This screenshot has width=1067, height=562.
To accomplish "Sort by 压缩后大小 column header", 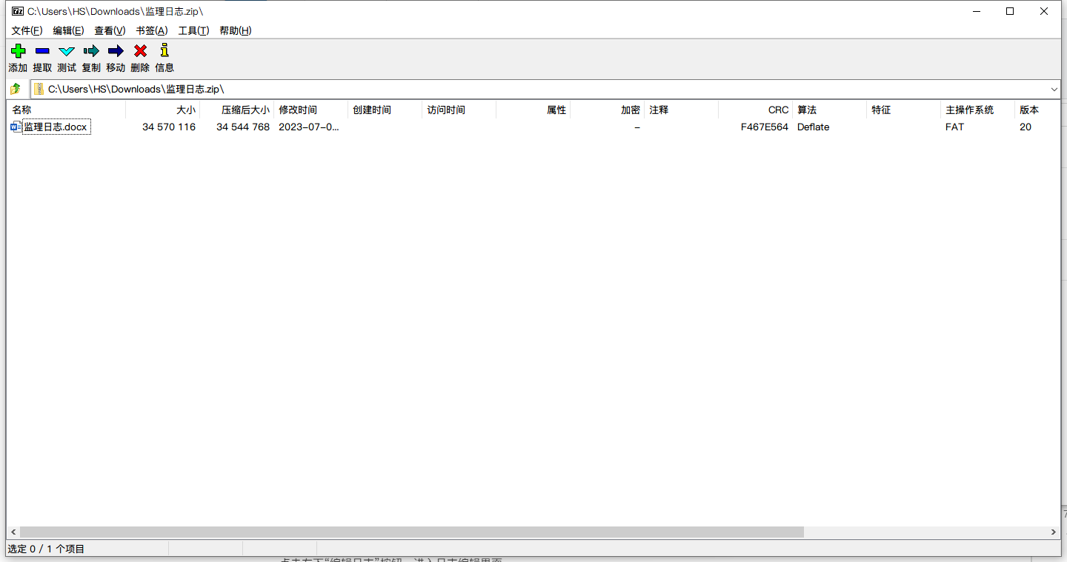I will [236, 110].
